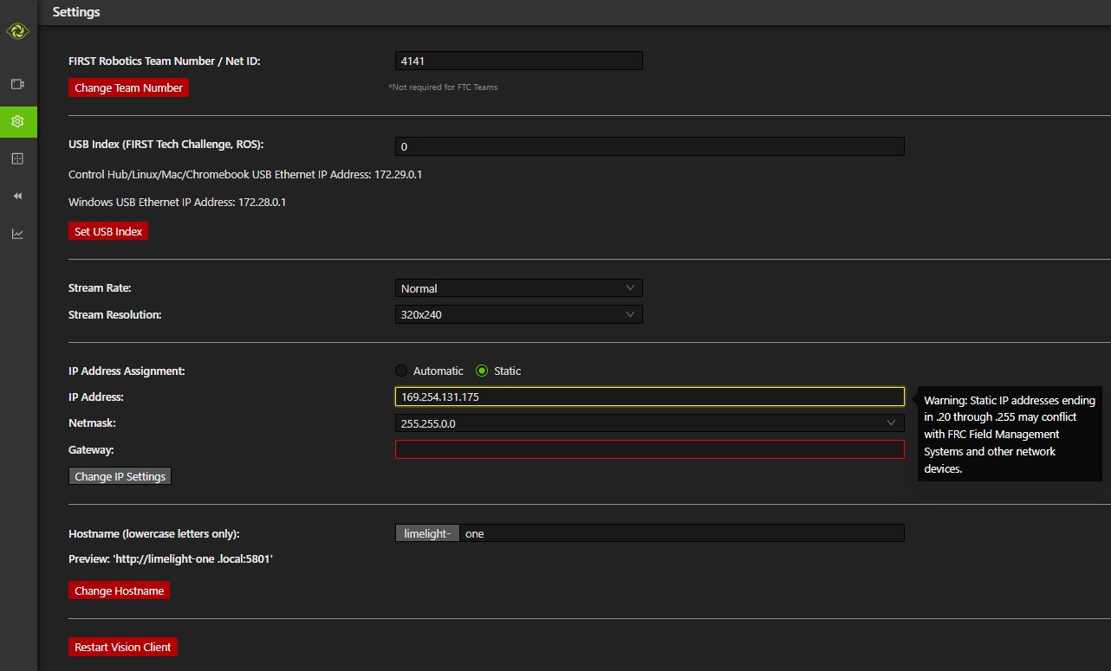Click the Change IP Settings button
The width and height of the screenshot is (1111, 671).
120,476
